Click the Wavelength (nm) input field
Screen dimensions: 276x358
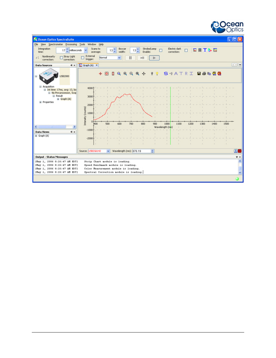click(x=142, y=151)
